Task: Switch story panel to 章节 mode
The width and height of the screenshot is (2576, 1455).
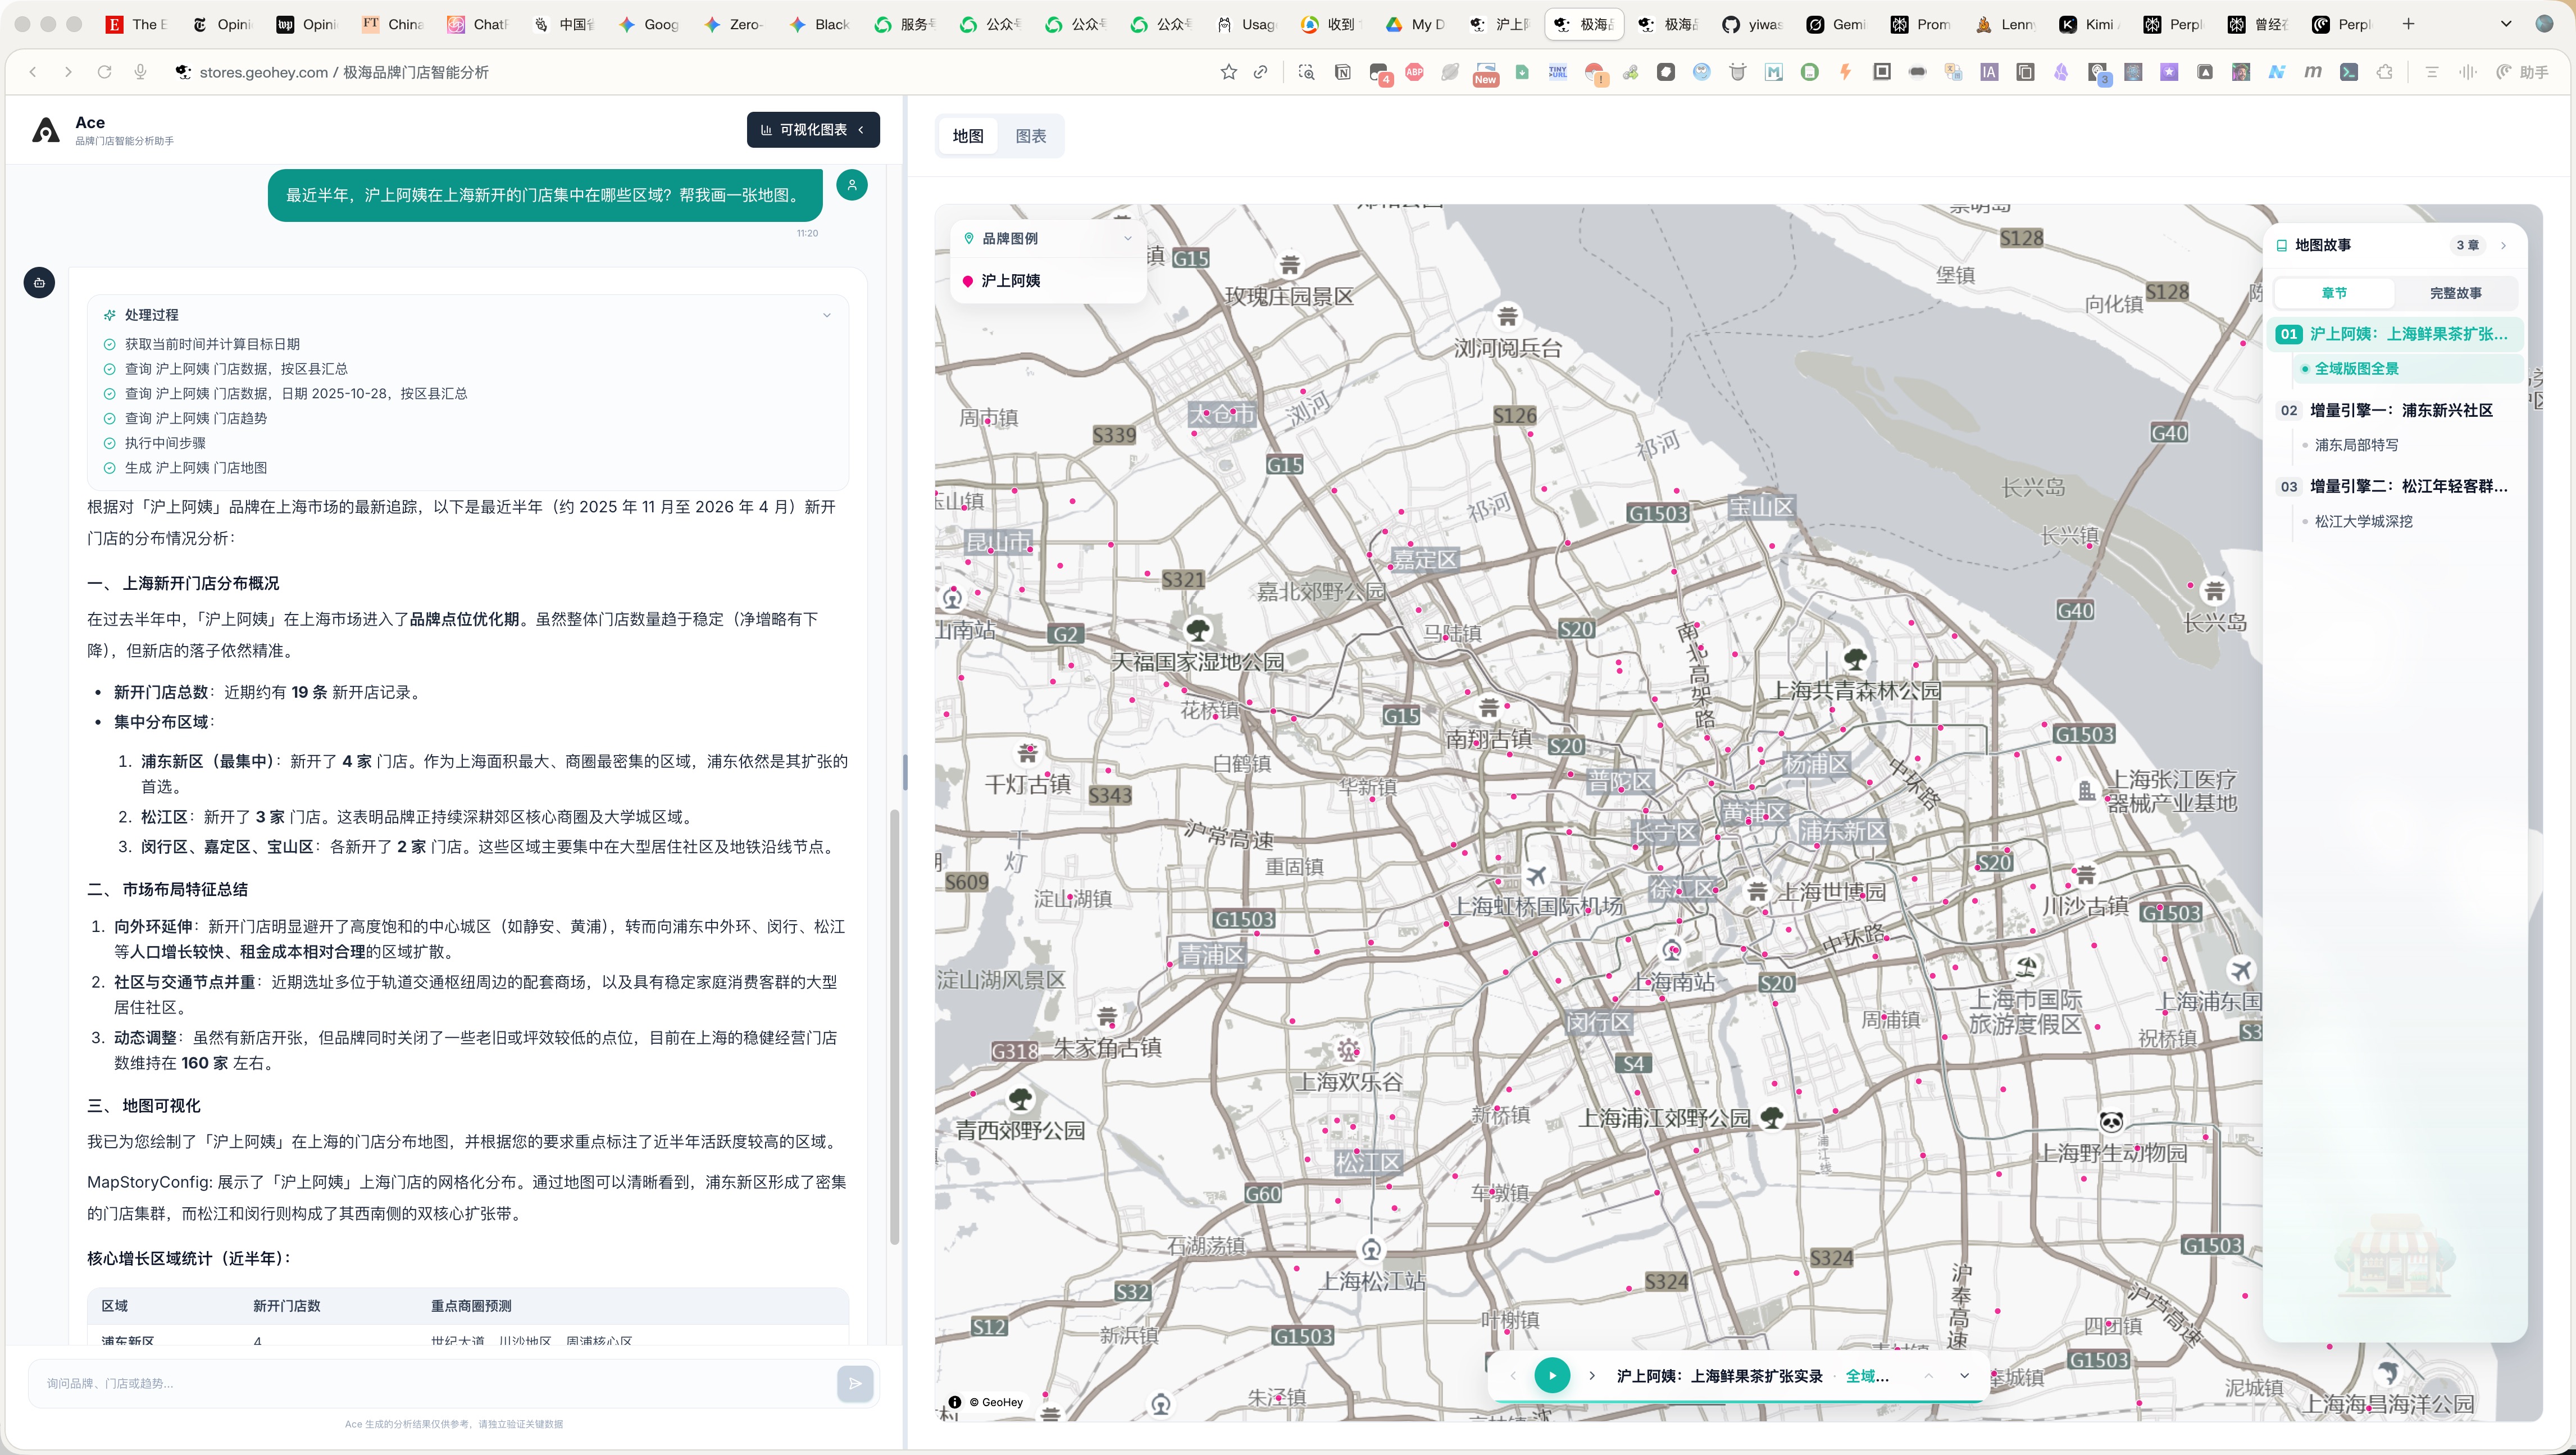Action: [2334, 293]
